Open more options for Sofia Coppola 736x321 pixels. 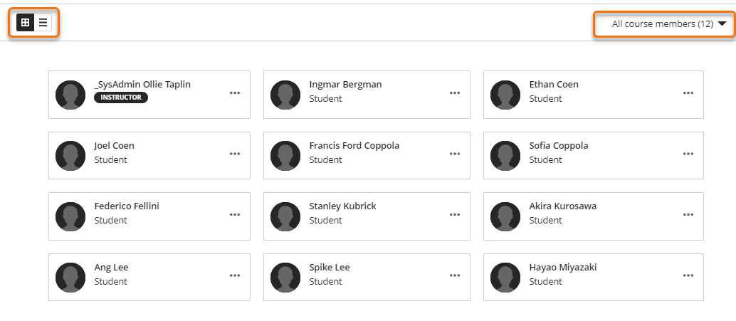(688, 154)
